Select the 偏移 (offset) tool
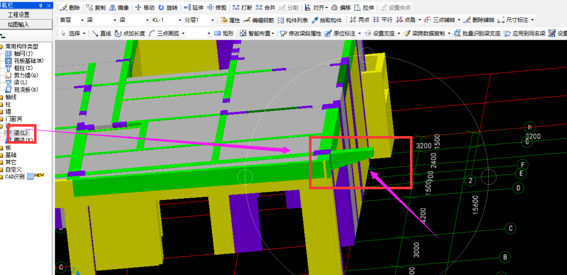The height and width of the screenshot is (275, 567). point(341,8)
